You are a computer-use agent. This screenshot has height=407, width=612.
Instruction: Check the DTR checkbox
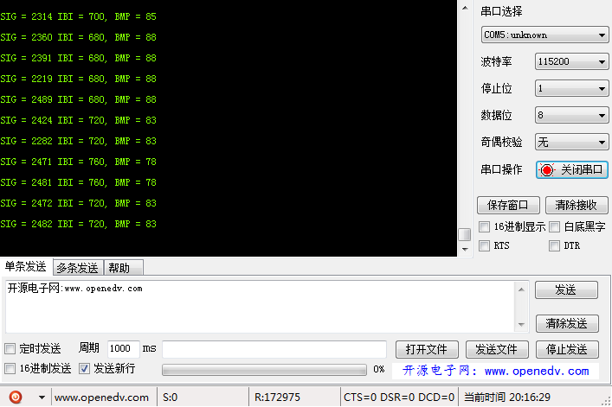554,245
